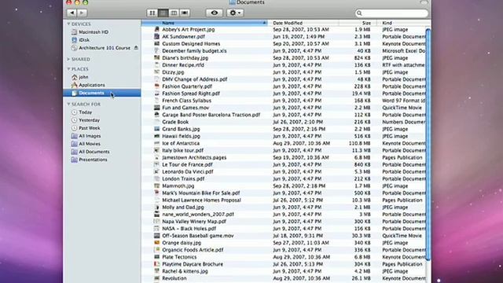This screenshot has height=283, width=503.
Task: Sort by the Size column header
Action: [358, 23]
